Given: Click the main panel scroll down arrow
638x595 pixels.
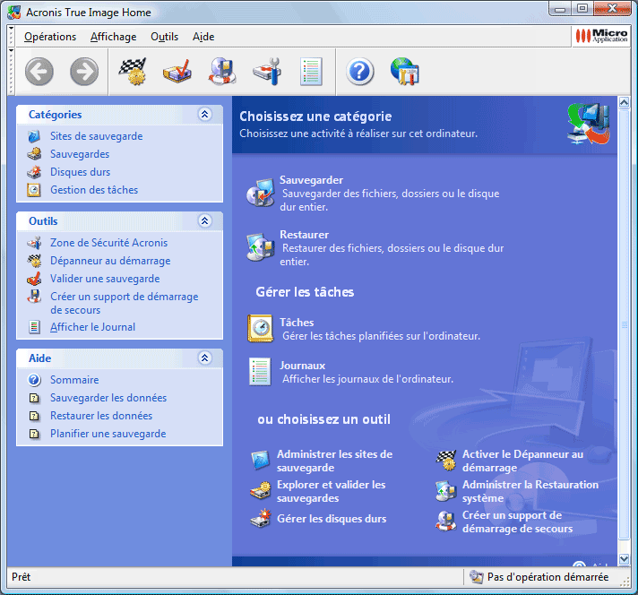Looking at the screenshot, I should pos(624,559).
